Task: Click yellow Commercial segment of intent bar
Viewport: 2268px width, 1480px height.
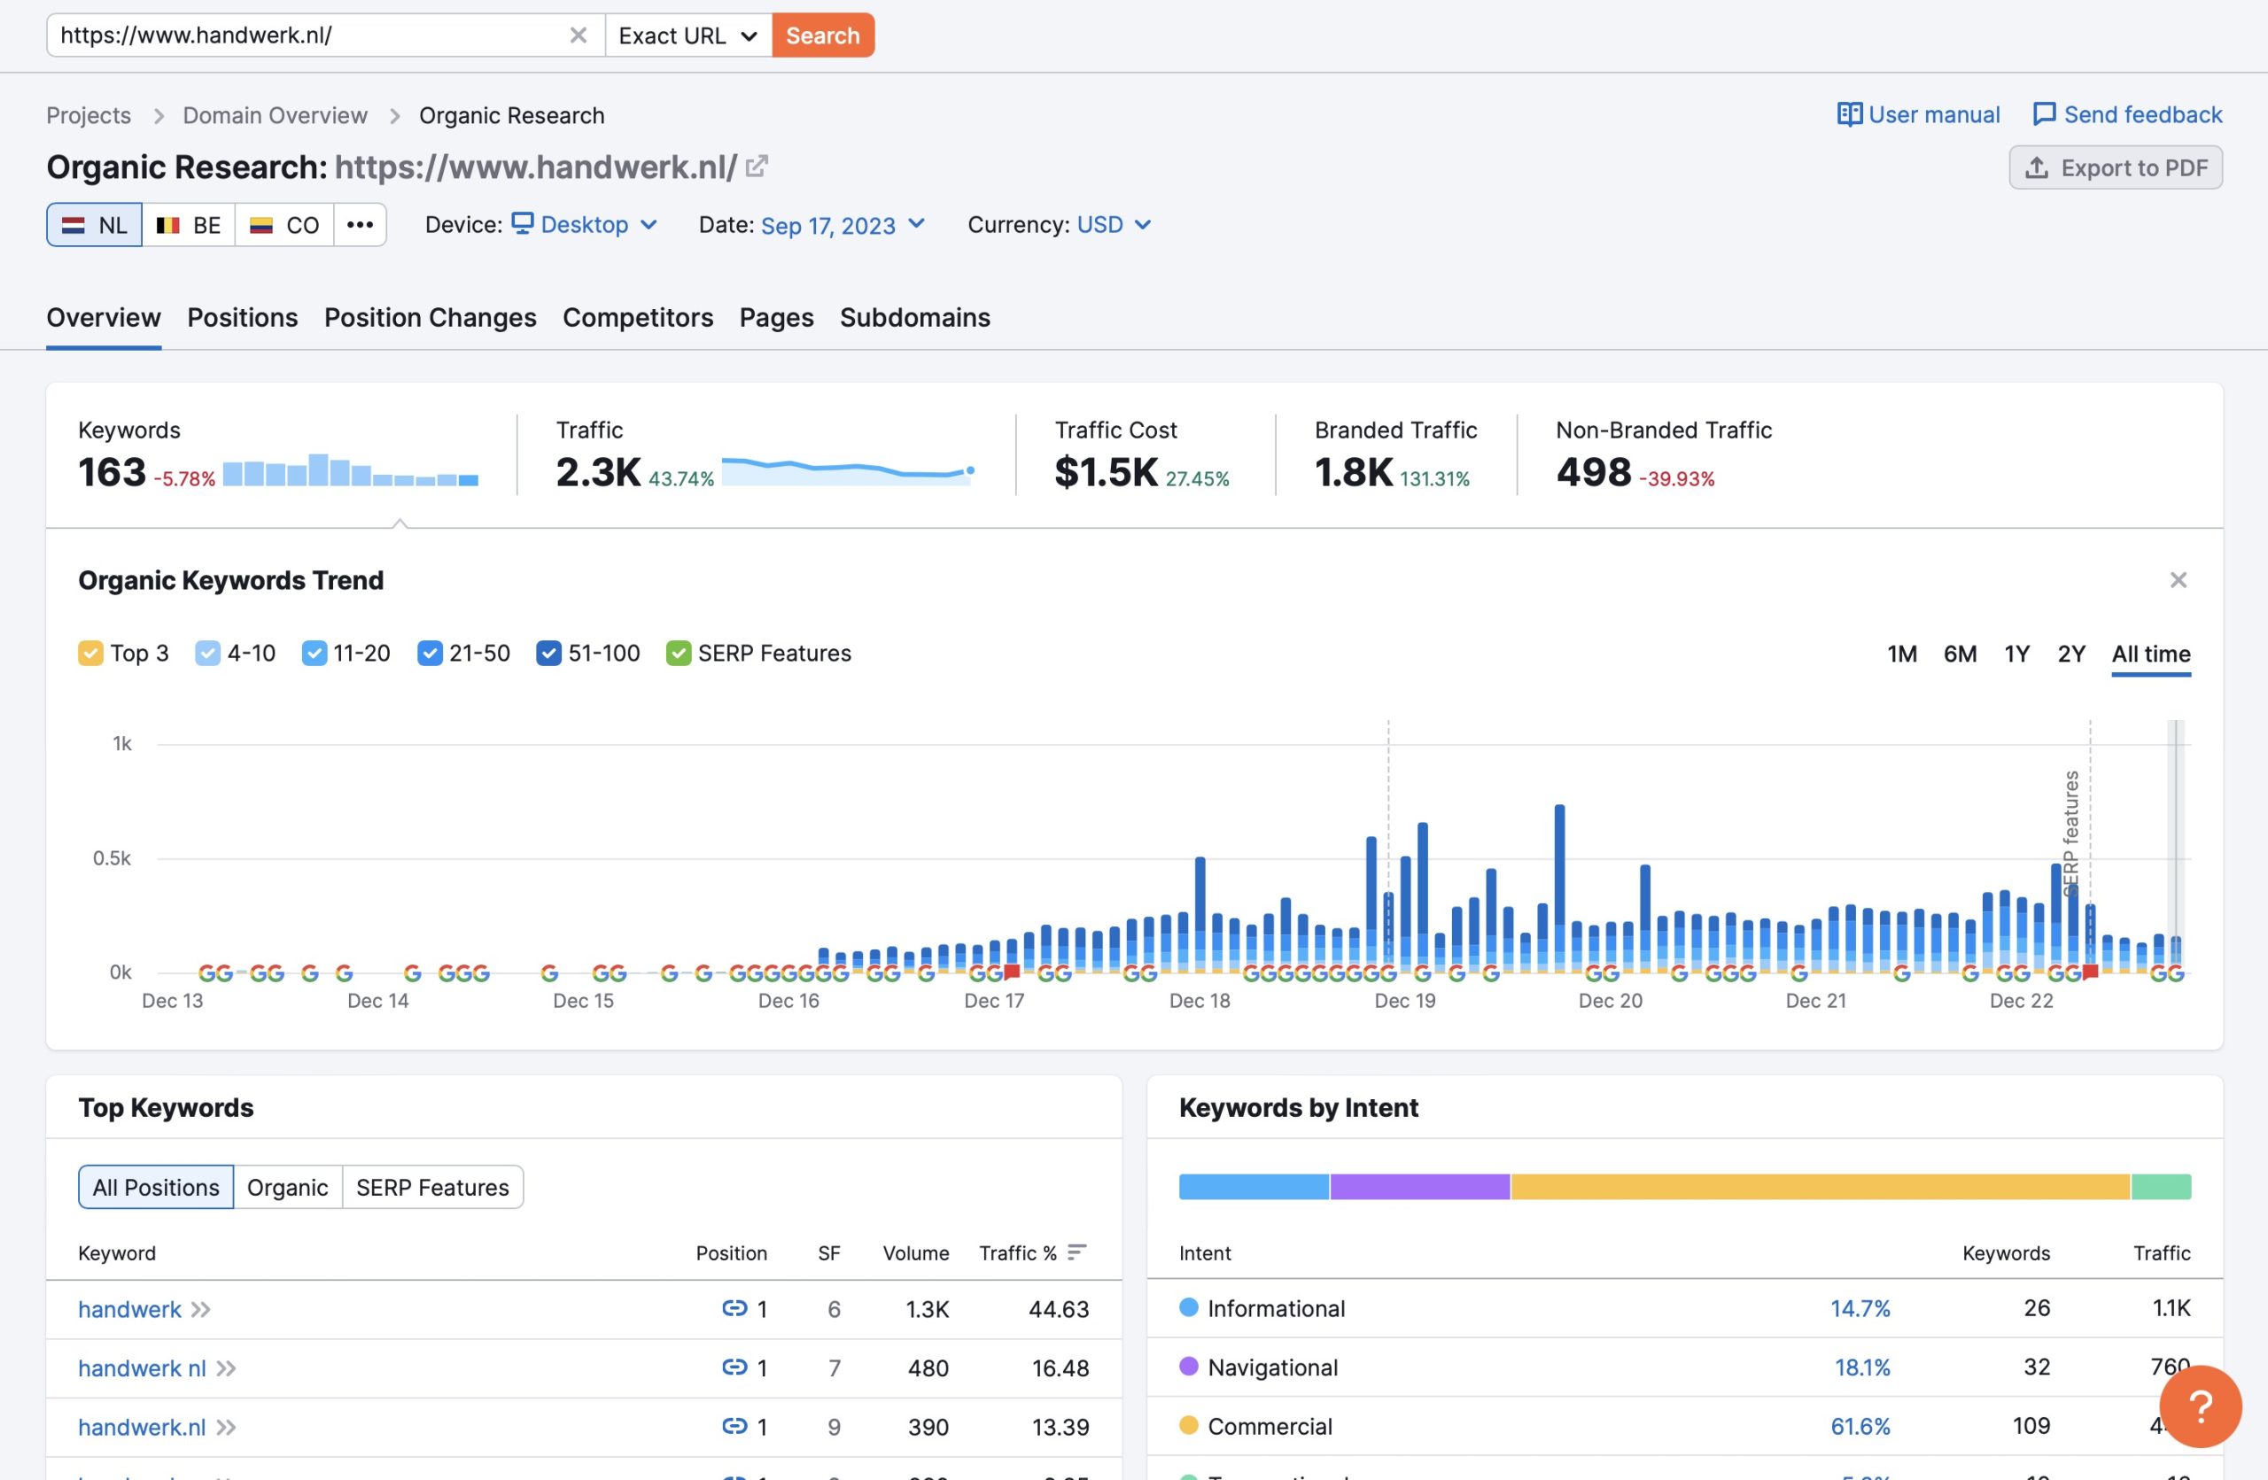Action: point(1820,1187)
